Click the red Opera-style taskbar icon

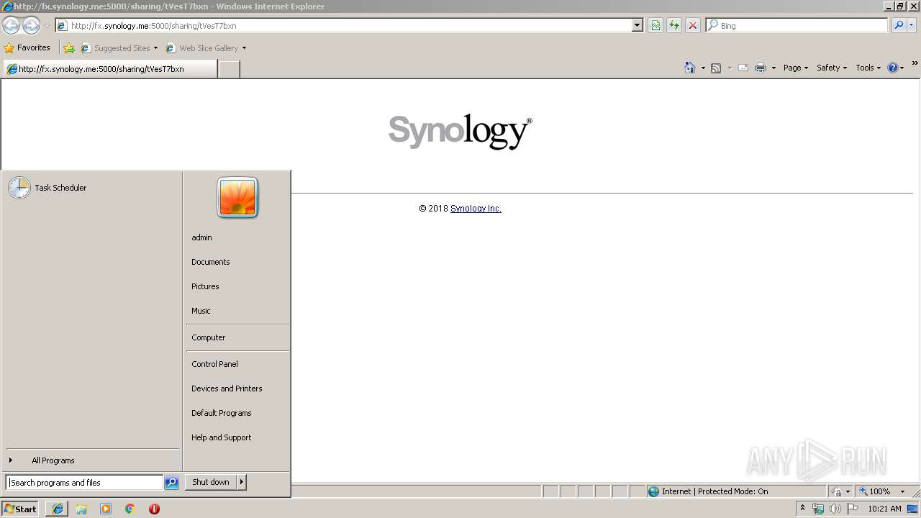click(154, 509)
